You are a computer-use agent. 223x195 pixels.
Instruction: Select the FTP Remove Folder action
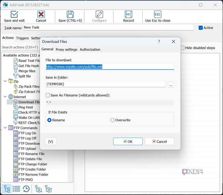pyautogui.click(x=31, y=174)
